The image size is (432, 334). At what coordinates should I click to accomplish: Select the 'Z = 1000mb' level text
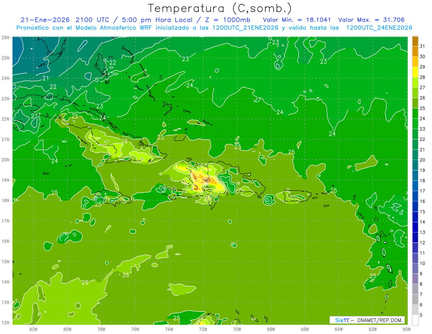pyautogui.click(x=227, y=20)
